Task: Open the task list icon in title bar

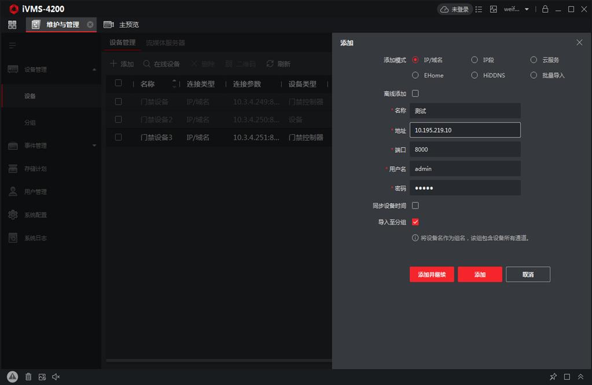Action: coord(478,9)
